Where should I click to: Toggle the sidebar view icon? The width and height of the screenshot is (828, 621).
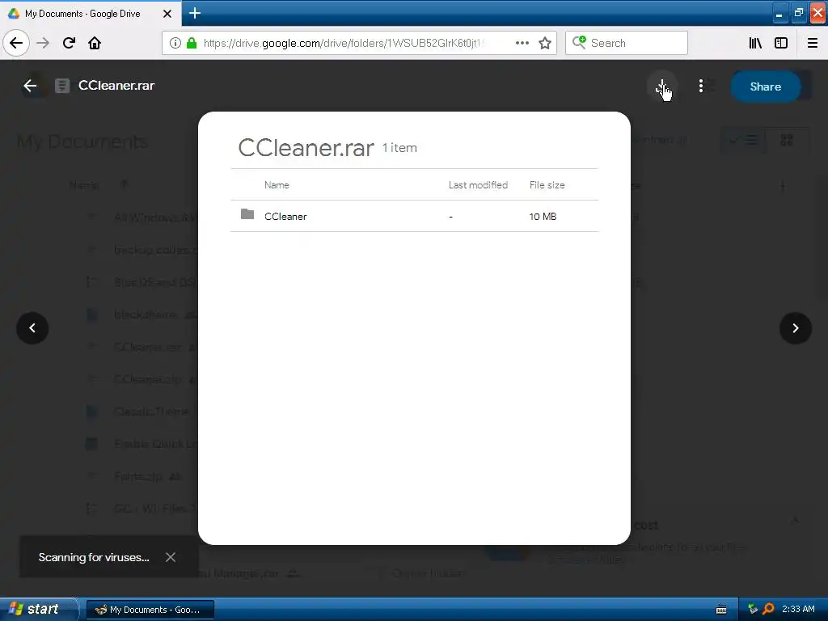(781, 43)
